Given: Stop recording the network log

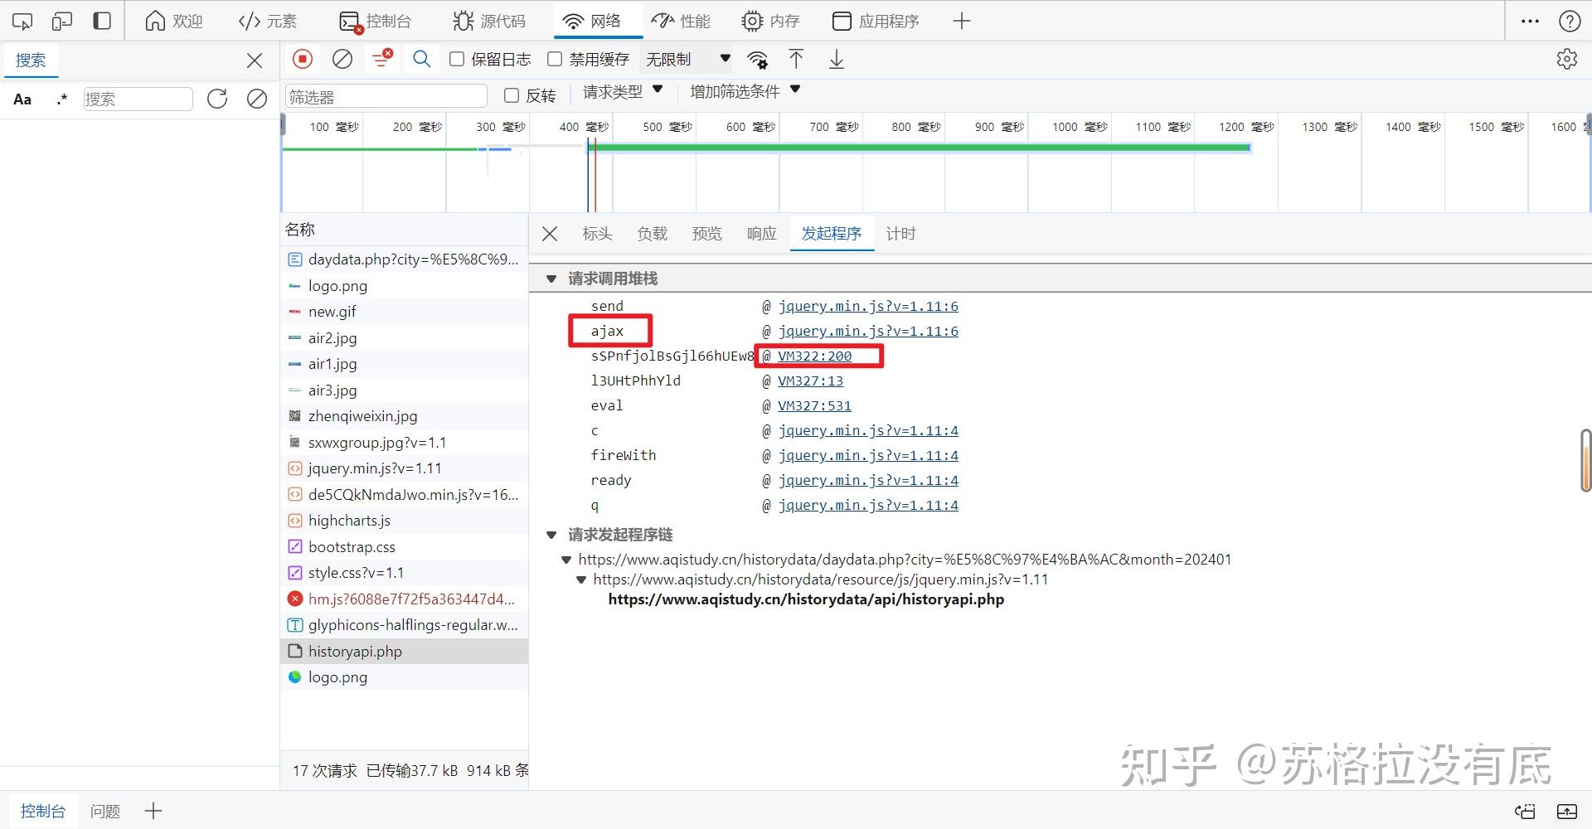Looking at the screenshot, I should coord(302,59).
